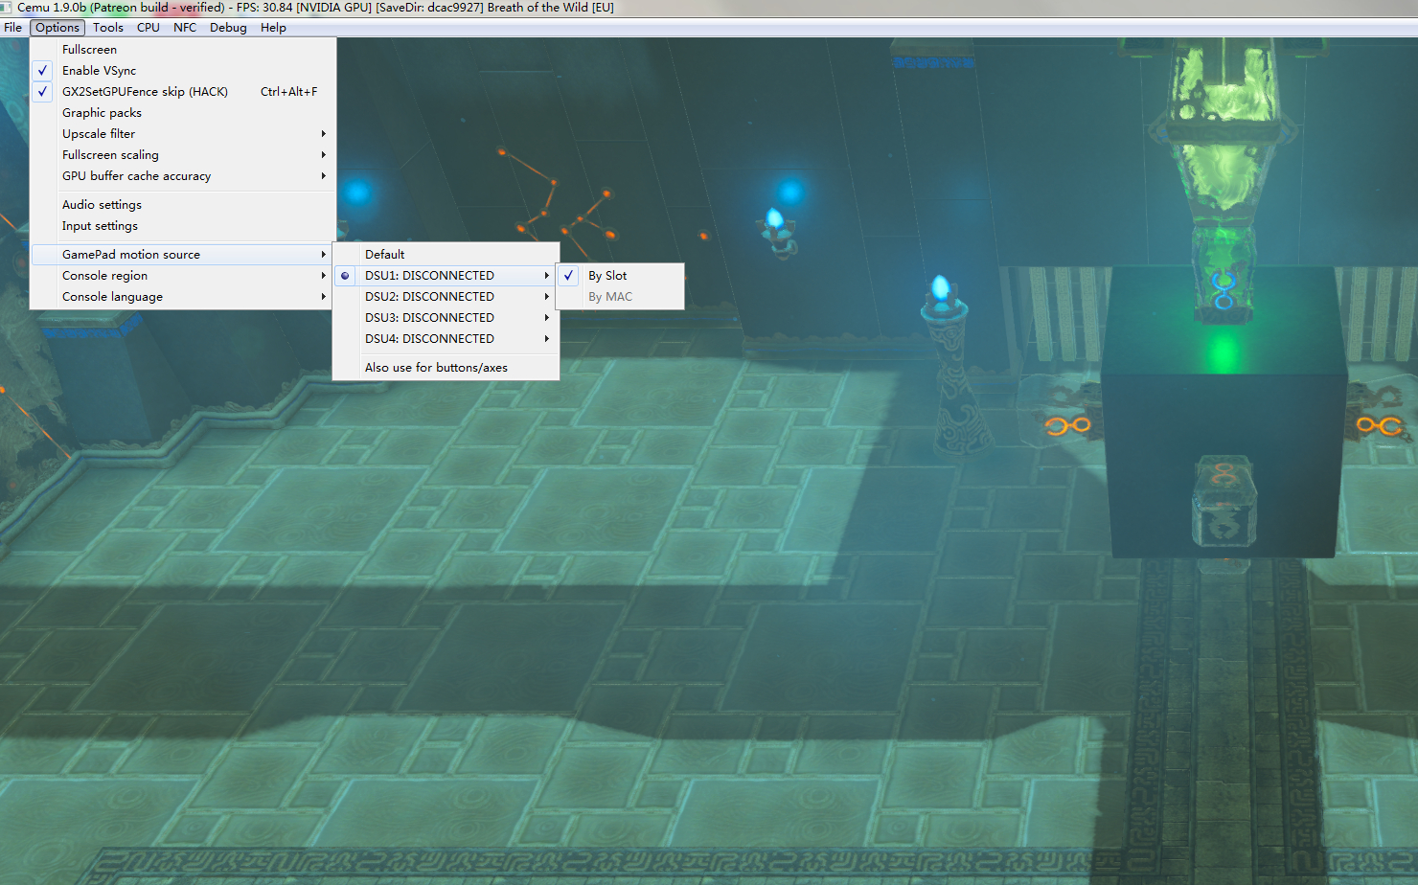
Task: Close the Options menu in menu bar
Action: click(x=57, y=28)
